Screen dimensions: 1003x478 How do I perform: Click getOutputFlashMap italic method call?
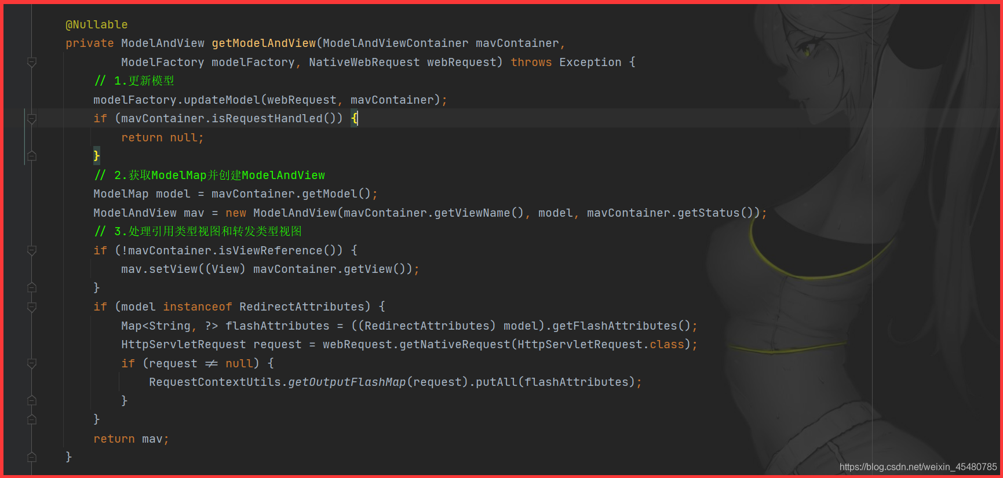pyautogui.click(x=347, y=382)
